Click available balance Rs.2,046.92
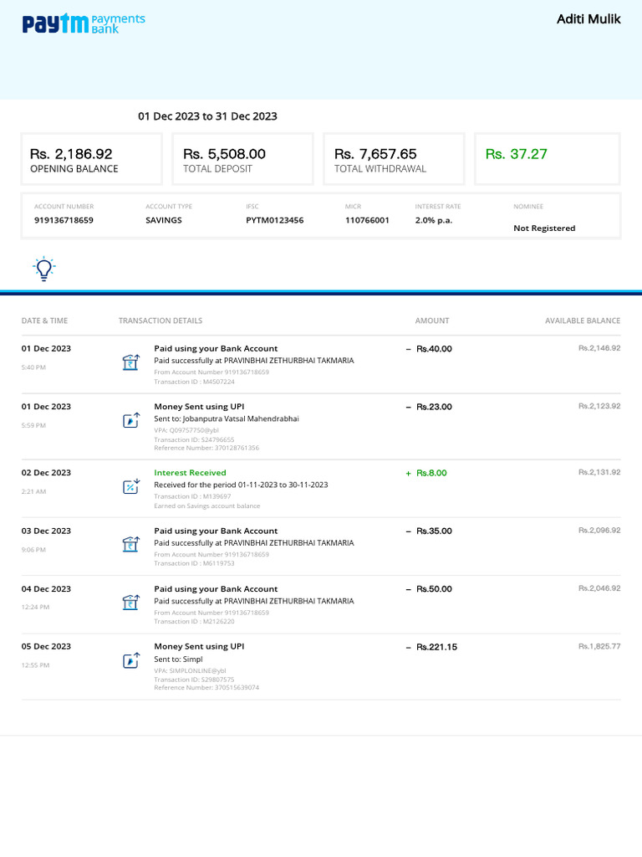 (599, 588)
